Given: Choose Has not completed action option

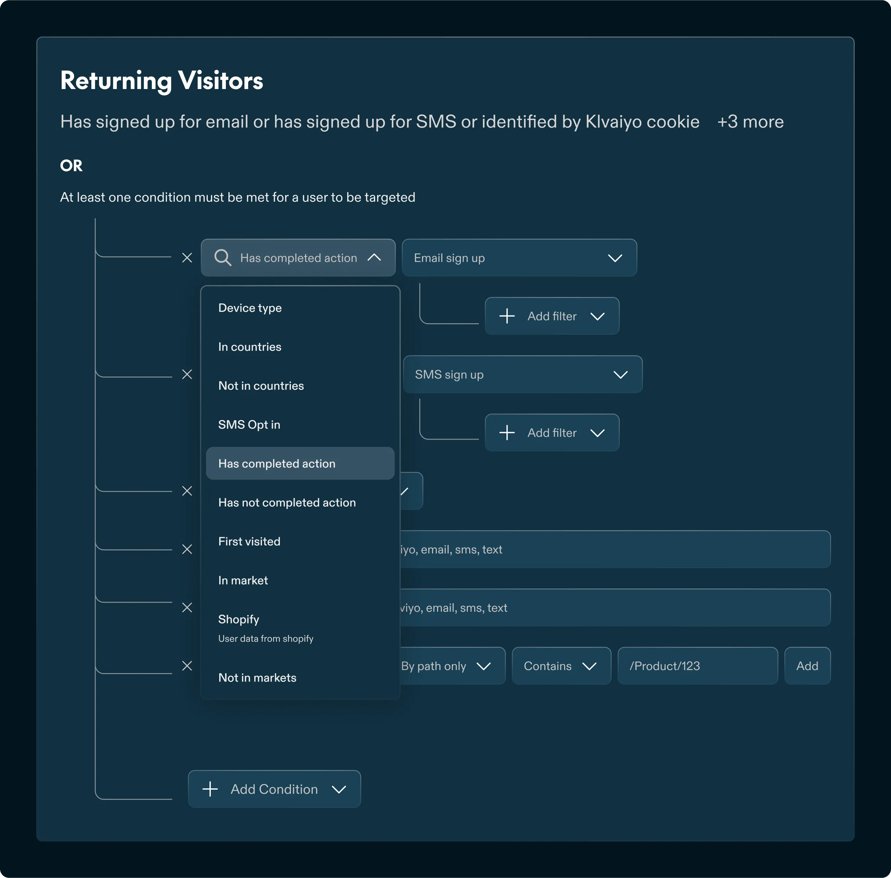Looking at the screenshot, I should click(x=287, y=503).
